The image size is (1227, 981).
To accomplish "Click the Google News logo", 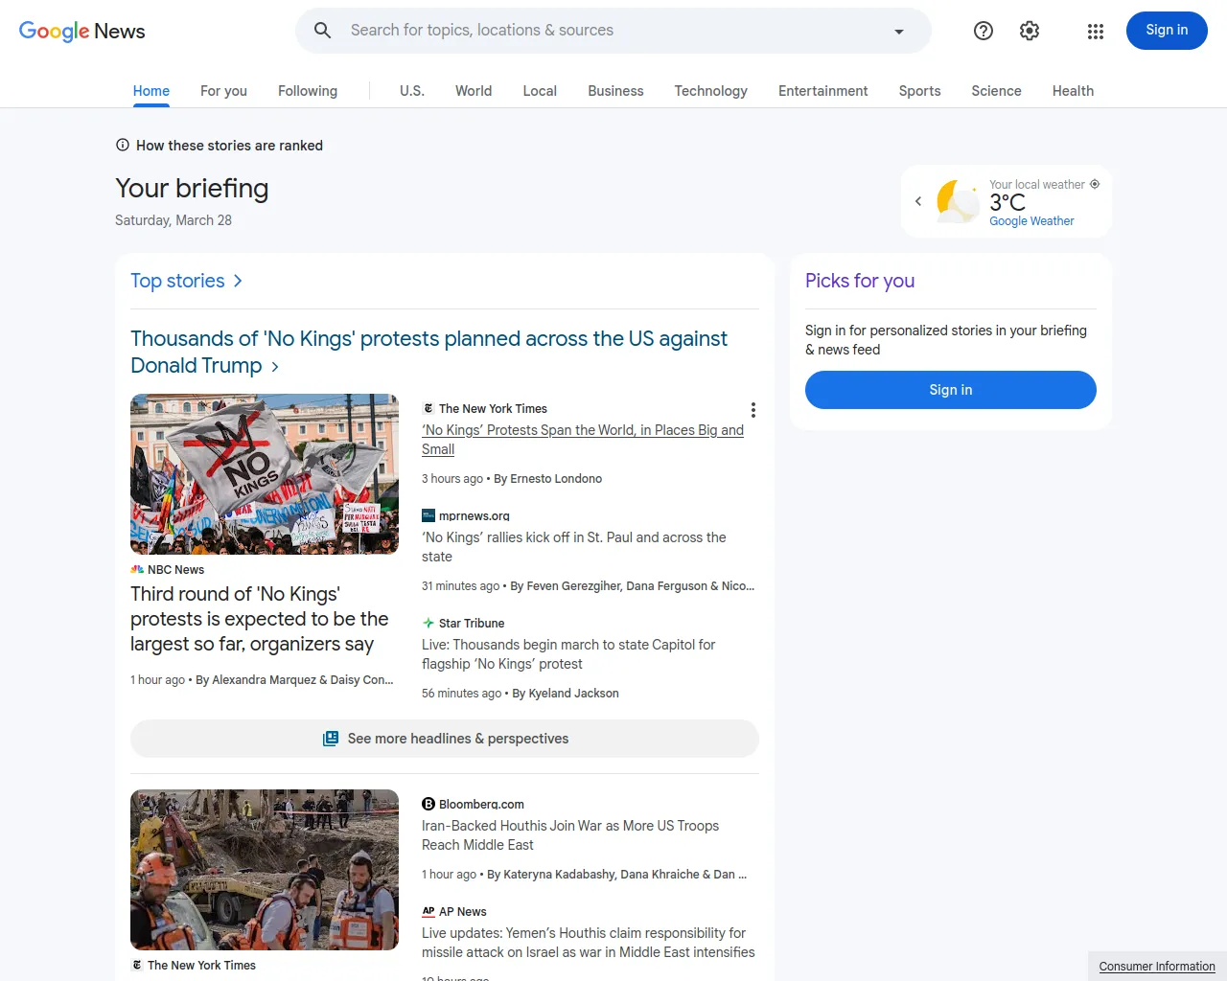I will pyautogui.click(x=81, y=31).
